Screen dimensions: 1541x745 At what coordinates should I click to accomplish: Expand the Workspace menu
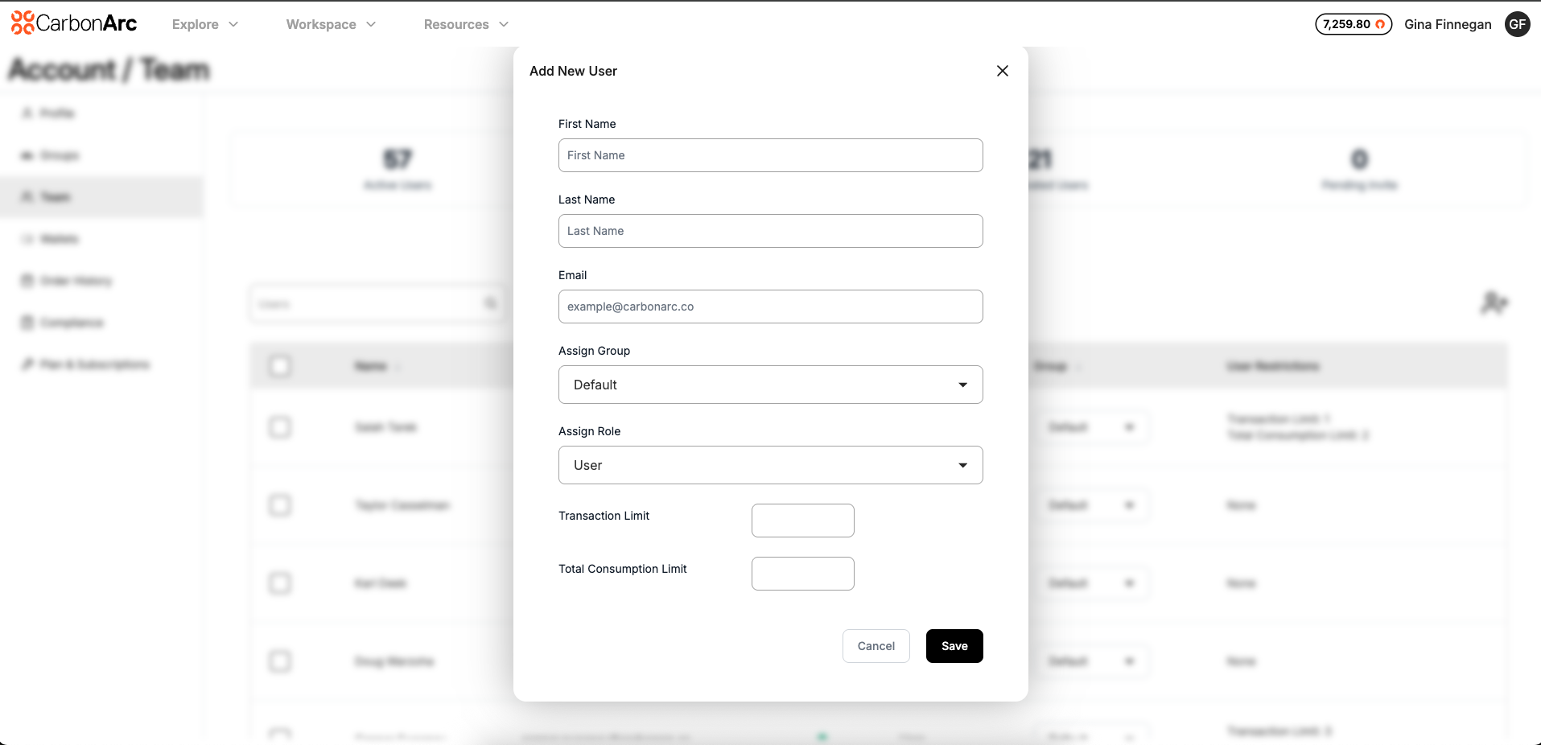click(331, 24)
